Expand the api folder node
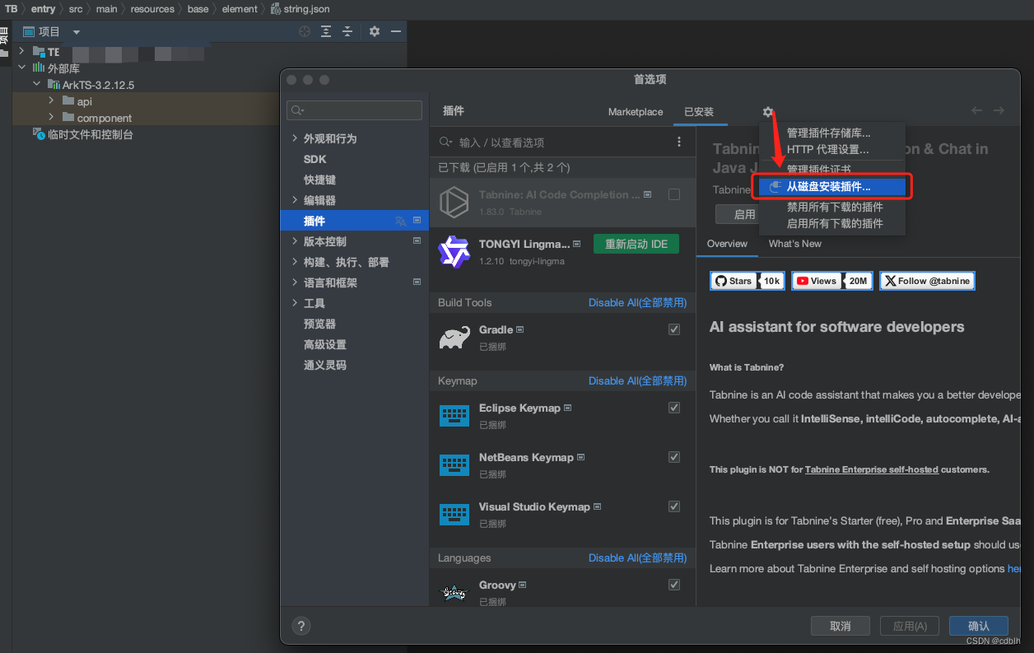 (51, 100)
